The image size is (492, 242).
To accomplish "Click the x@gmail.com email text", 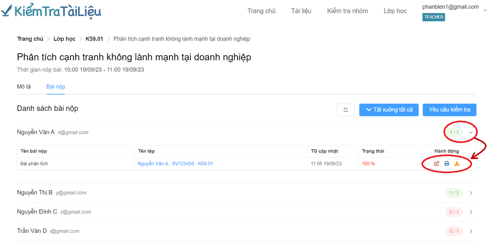I will [x=73, y=133].
